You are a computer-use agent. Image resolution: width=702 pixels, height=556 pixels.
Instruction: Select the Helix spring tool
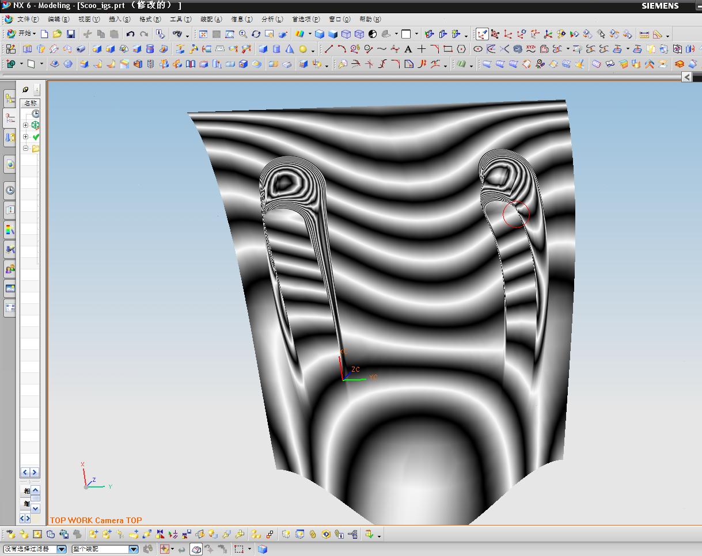(518, 49)
